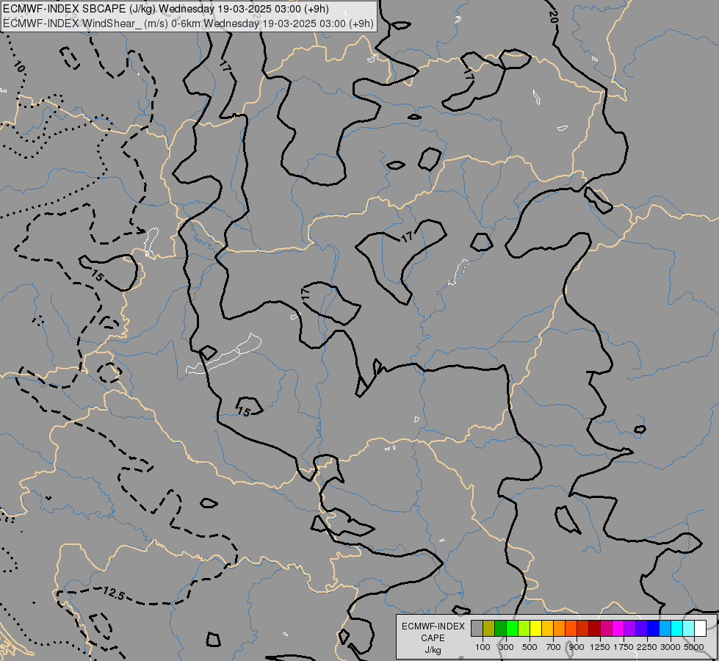Click the legend value 700

click(x=554, y=647)
